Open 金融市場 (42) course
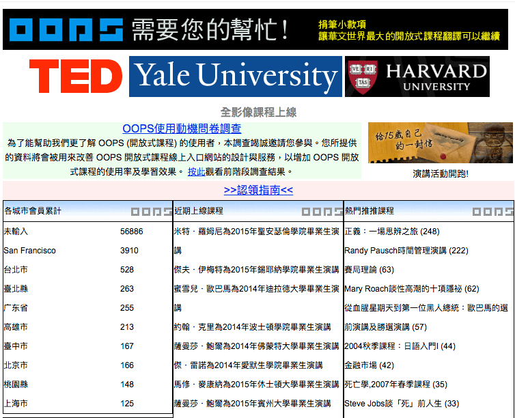This screenshot has height=418, width=515. [369, 365]
